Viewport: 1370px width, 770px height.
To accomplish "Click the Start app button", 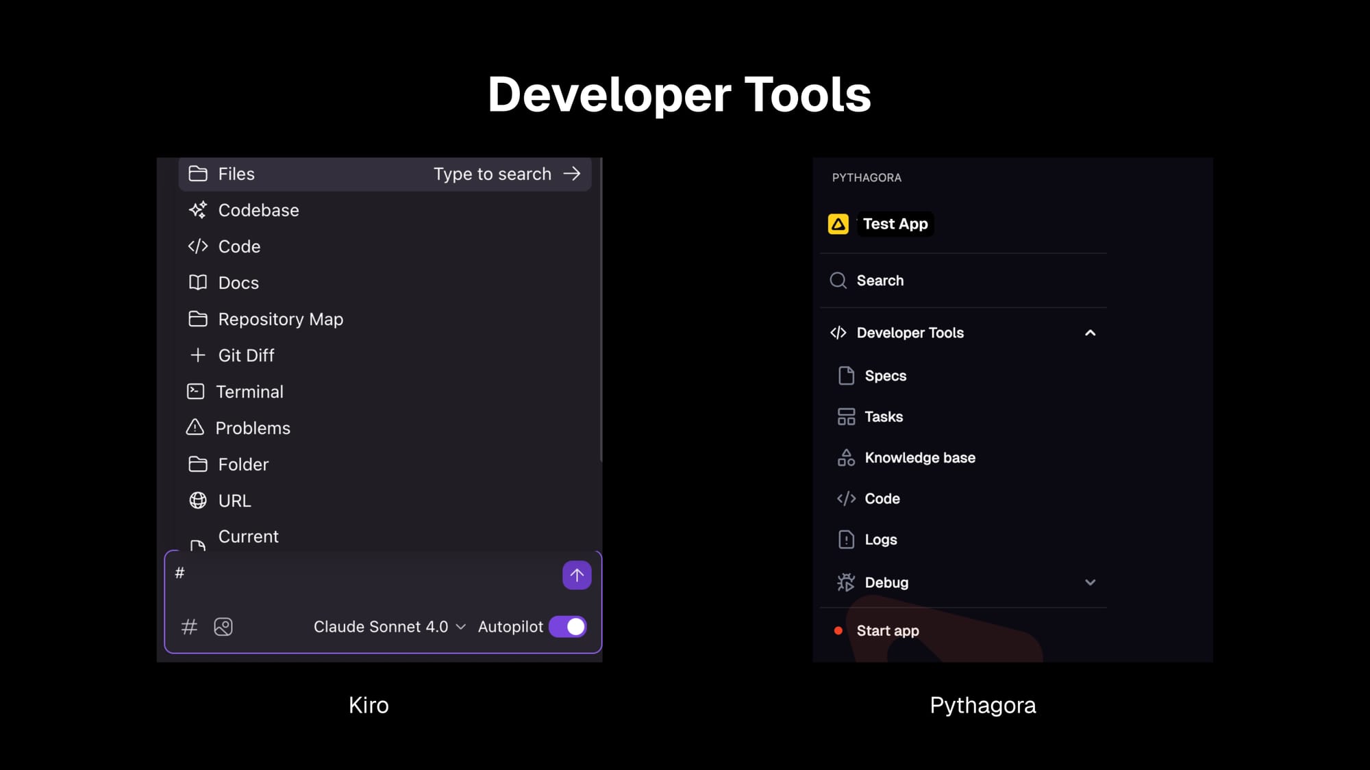I will pyautogui.click(x=887, y=631).
